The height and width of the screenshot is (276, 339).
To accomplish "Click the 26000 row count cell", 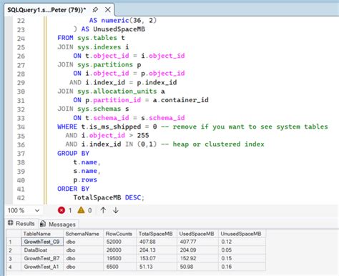I will pos(119,250).
